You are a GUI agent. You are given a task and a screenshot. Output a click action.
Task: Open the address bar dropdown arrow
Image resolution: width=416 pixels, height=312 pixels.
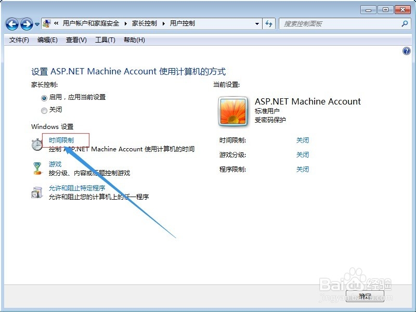[x=257, y=24]
